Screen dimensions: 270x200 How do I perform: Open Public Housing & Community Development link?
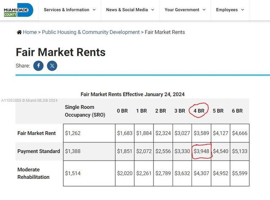tap(91, 32)
